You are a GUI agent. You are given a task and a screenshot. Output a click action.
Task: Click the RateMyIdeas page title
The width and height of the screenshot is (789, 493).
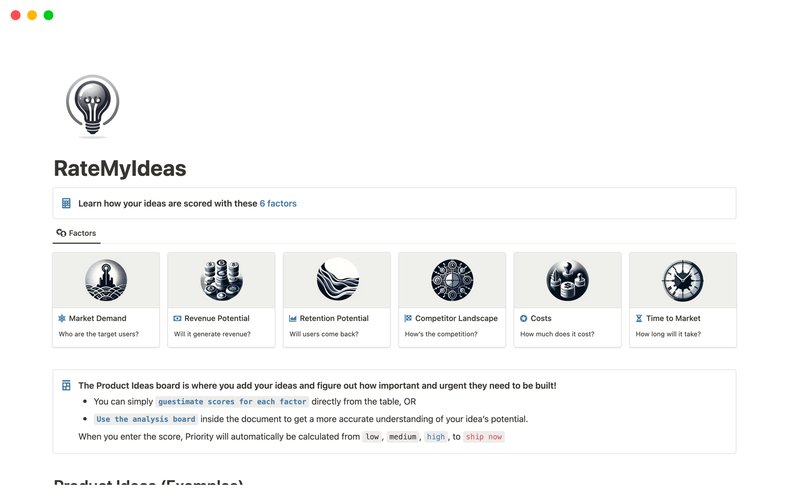(x=120, y=168)
